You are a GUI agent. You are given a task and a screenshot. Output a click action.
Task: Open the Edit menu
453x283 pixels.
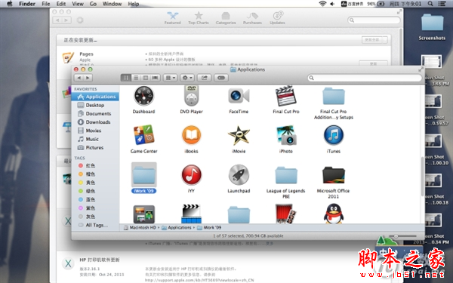61,4
